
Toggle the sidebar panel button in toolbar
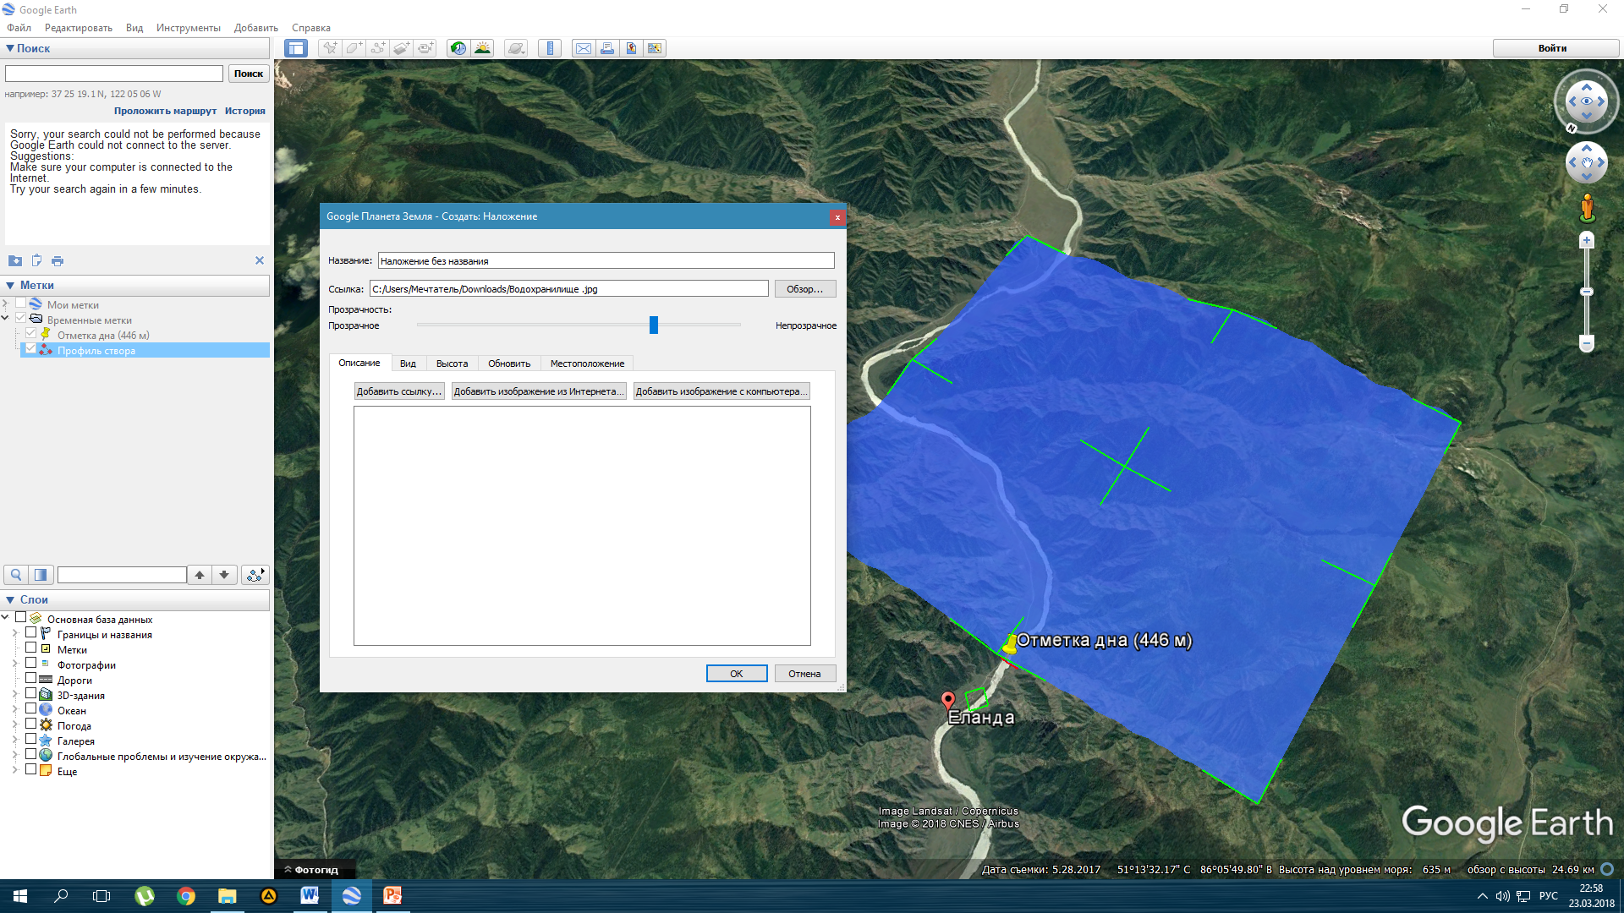(x=296, y=48)
